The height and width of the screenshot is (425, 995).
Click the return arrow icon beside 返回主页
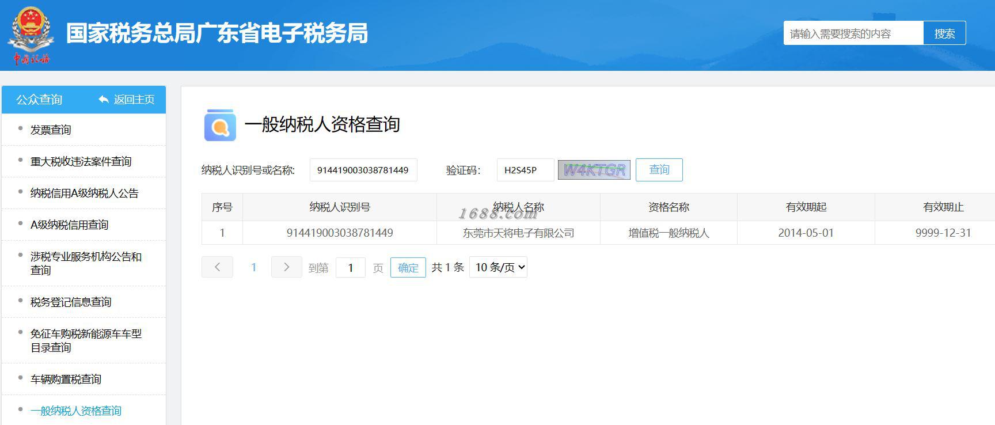pyautogui.click(x=104, y=100)
